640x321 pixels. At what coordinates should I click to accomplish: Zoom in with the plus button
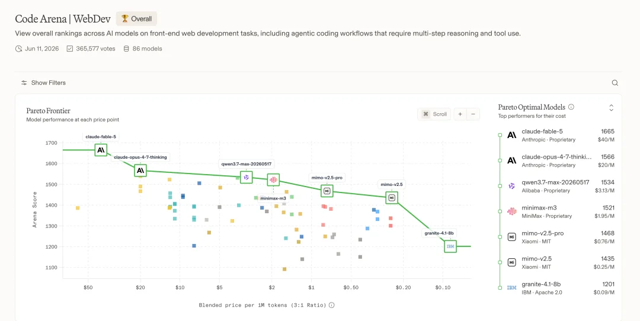click(460, 114)
